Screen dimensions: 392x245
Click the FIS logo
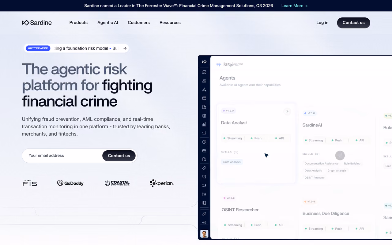click(x=30, y=183)
